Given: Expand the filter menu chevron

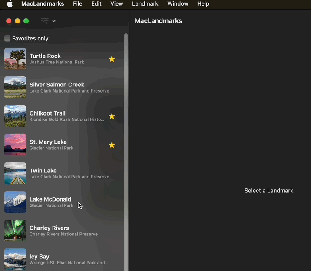Looking at the screenshot, I should pos(54,21).
